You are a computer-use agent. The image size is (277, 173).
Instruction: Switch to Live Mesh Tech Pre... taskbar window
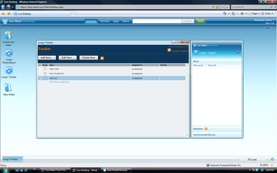click(x=55, y=170)
